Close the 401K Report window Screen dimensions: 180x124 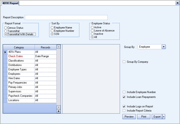pyautogui.click(x=177, y=3)
